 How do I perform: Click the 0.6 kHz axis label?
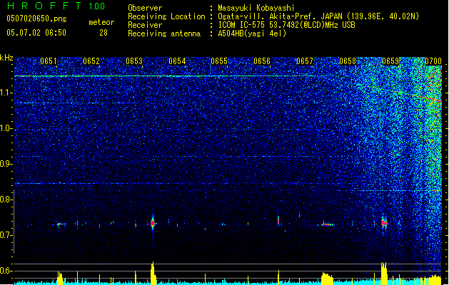[x=6, y=271]
